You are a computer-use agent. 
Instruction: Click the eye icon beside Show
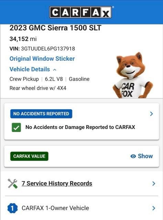click(133, 156)
